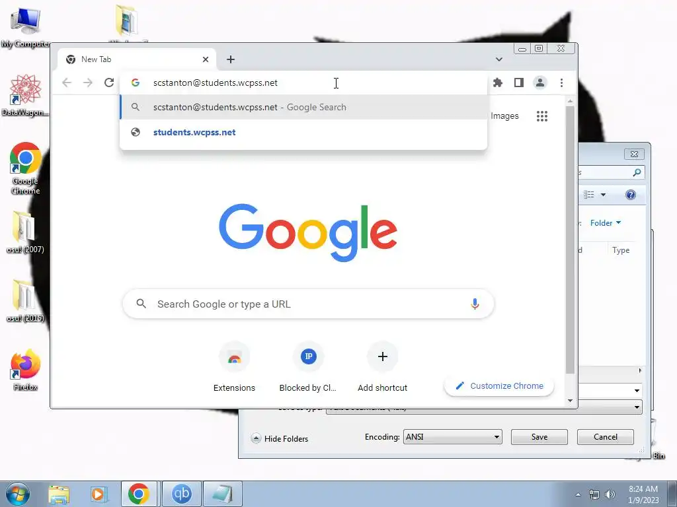The image size is (677, 507).
Task: Click the Chrome page vertical scrollbar
Action: 570,239
